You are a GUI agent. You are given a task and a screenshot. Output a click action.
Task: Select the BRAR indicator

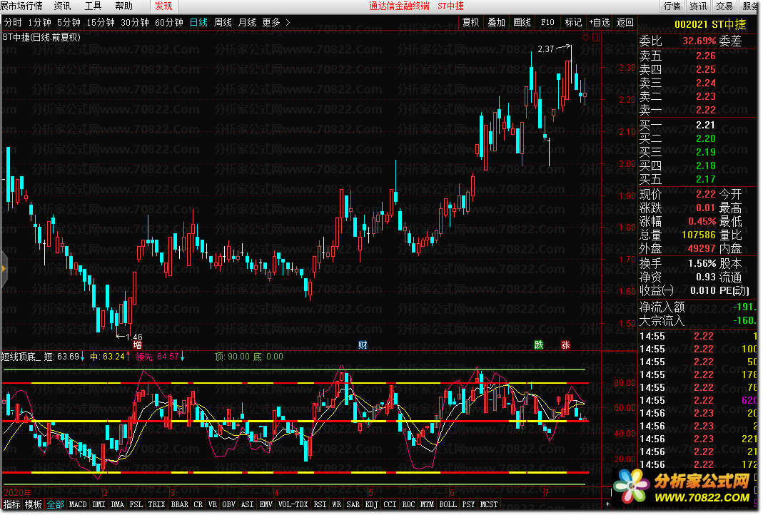coord(180,504)
